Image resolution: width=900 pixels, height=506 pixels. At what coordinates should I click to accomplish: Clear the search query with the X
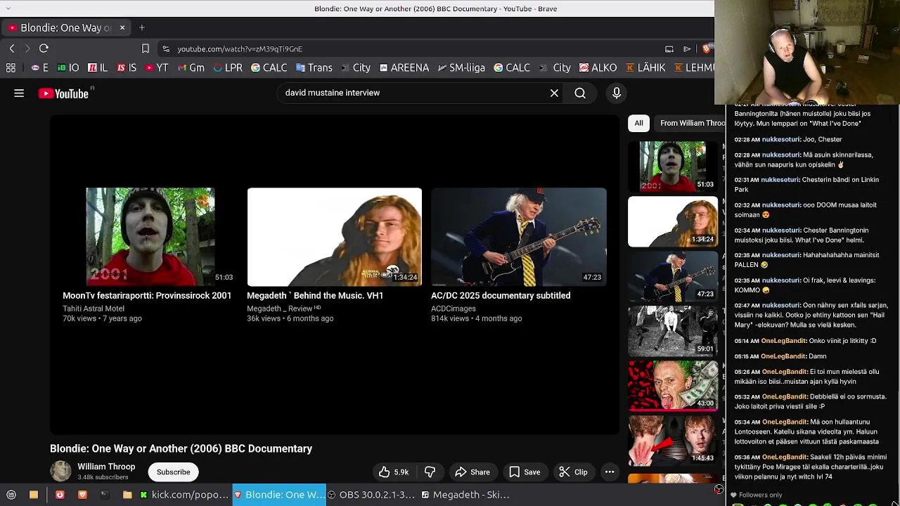pyautogui.click(x=554, y=93)
